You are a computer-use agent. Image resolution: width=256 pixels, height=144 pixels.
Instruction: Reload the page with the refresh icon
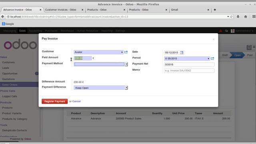[x=231, y=17]
